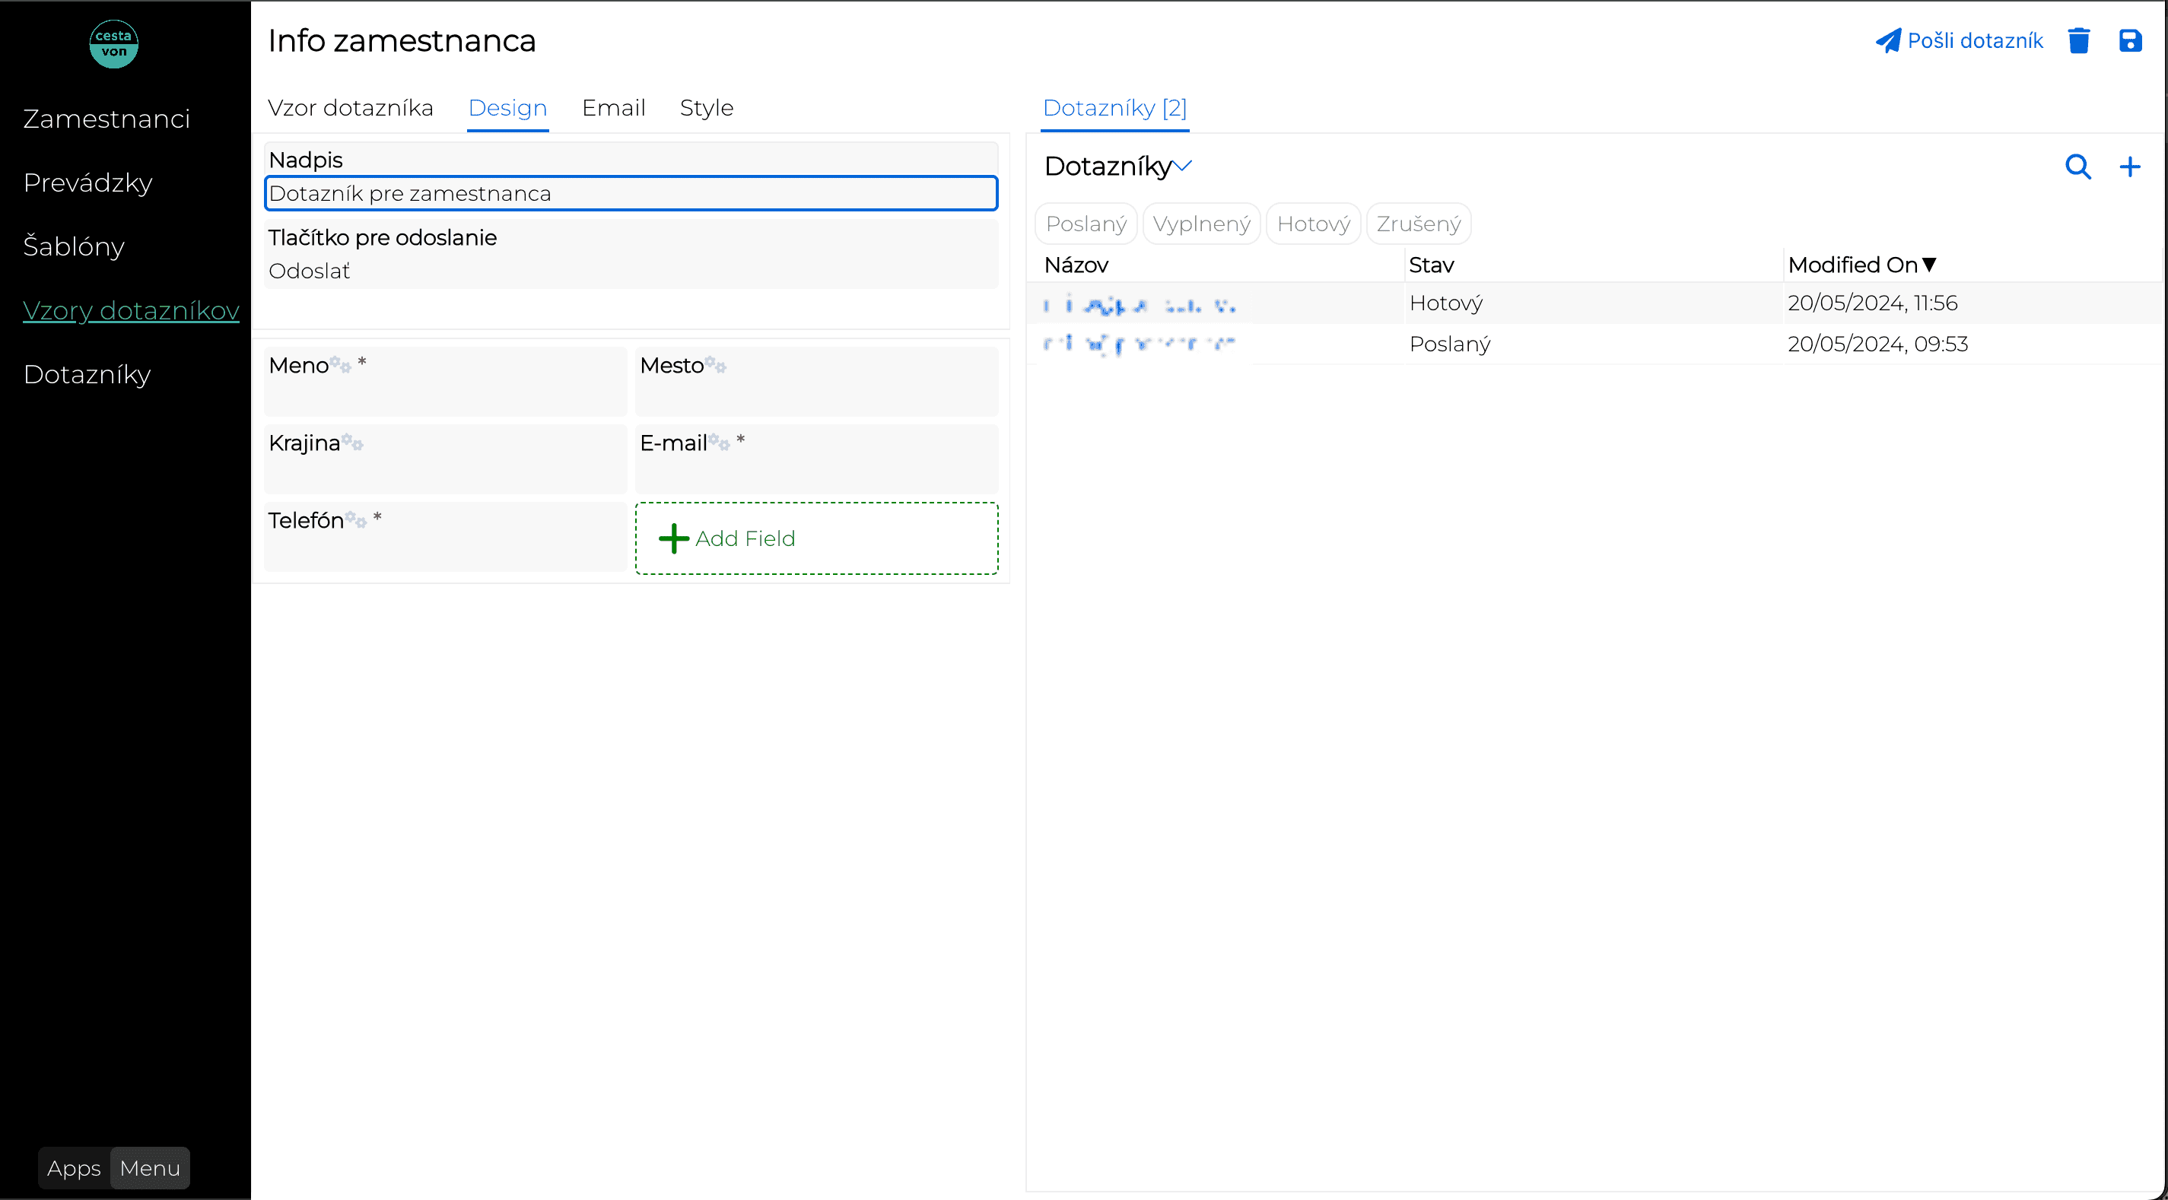Open the Hotový row name link
Screen dimensions: 2168x1200
(x=1139, y=305)
